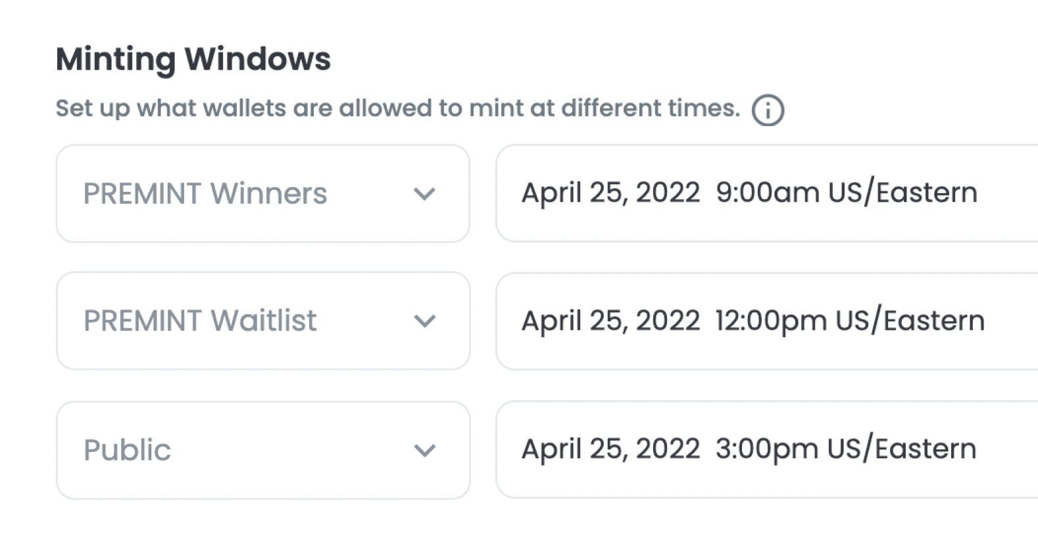This screenshot has height=548, width=1038.
Task: Click the wallets description text
Action: pos(397,108)
